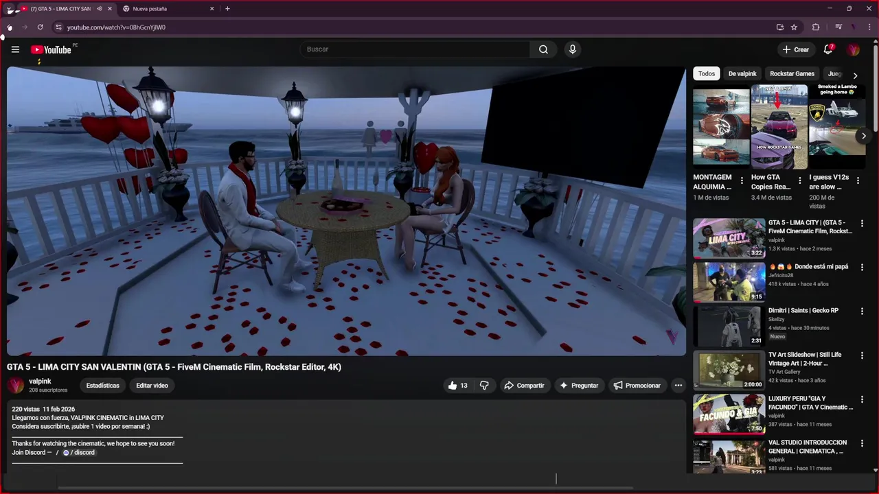
Task: Mute tab via speaker icon on GTA tab
Action: [99, 9]
